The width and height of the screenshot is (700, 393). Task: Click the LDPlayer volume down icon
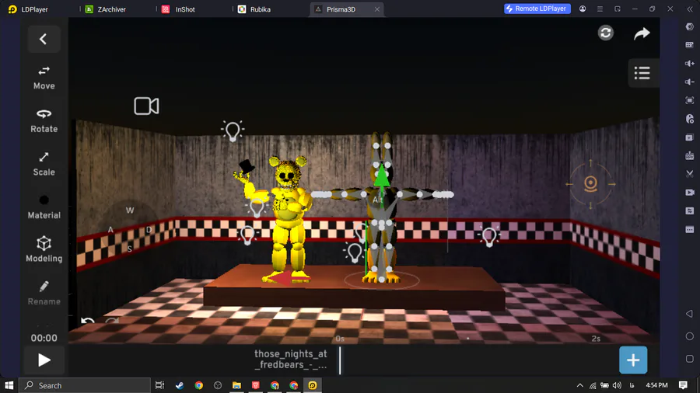pyautogui.click(x=690, y=82)
